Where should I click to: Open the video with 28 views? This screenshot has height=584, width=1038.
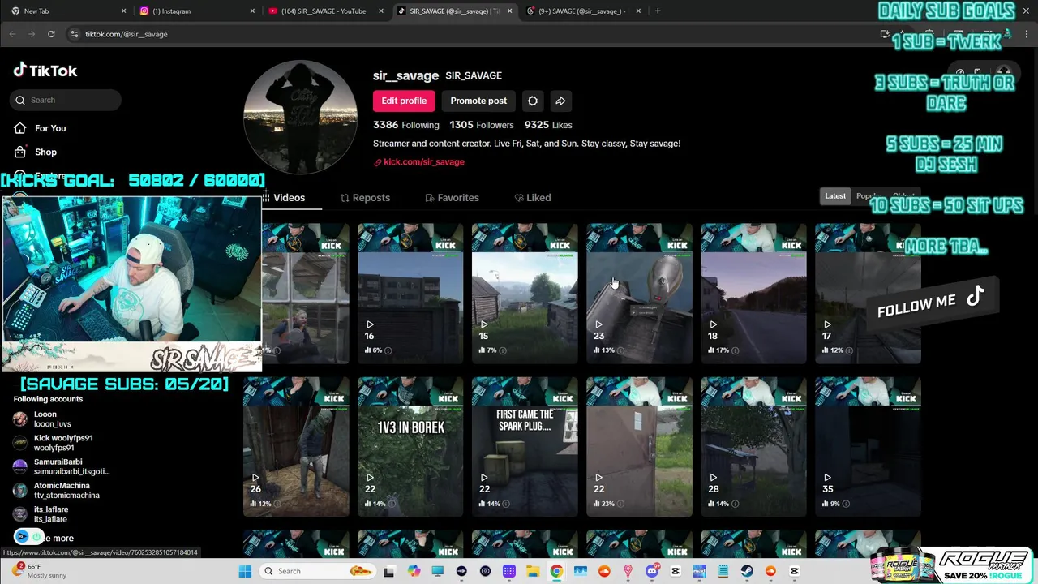coord(753,447)
